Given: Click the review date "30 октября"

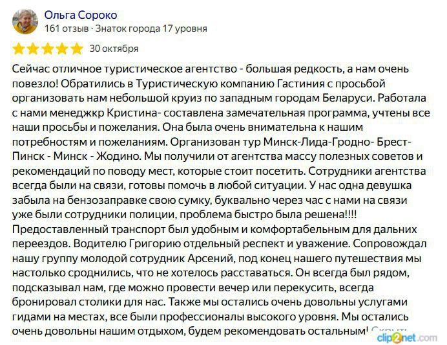Looking at the screenshot, I should pos(114,49).
